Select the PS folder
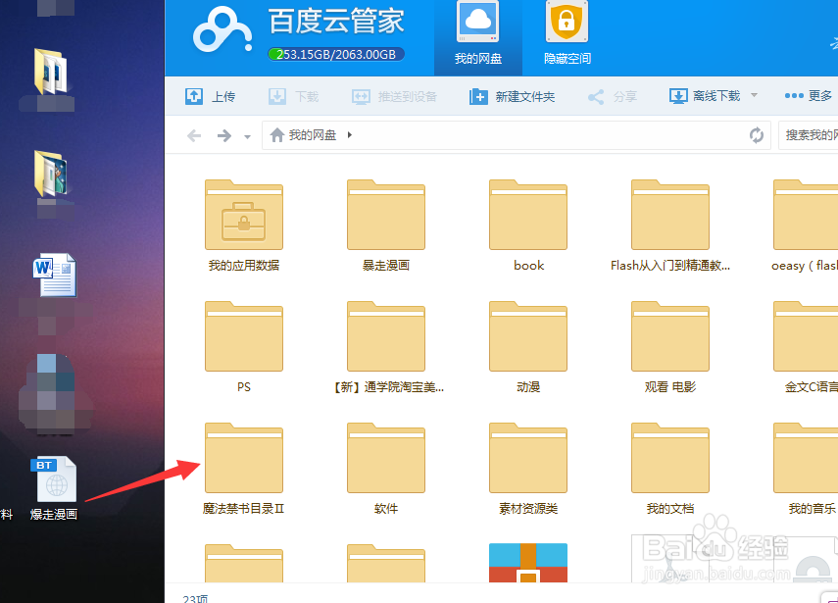Image resolution: width=838 pixels, height=603 pixels. pyautogui.click(x=244, y=336)
